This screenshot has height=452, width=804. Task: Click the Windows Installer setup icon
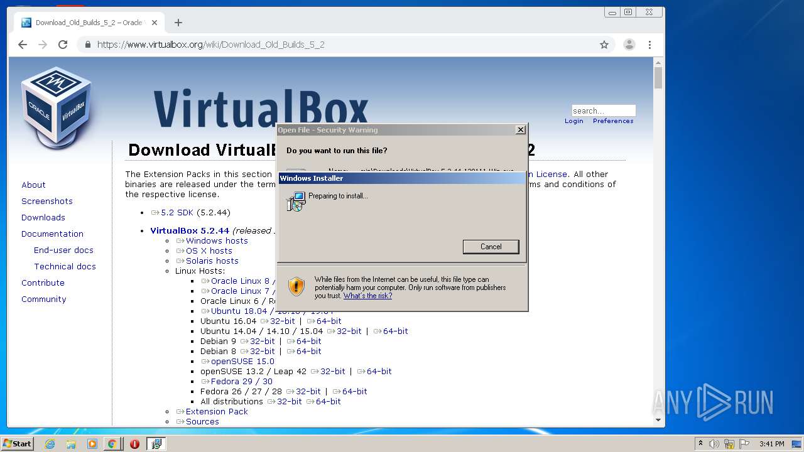[296, 201]
